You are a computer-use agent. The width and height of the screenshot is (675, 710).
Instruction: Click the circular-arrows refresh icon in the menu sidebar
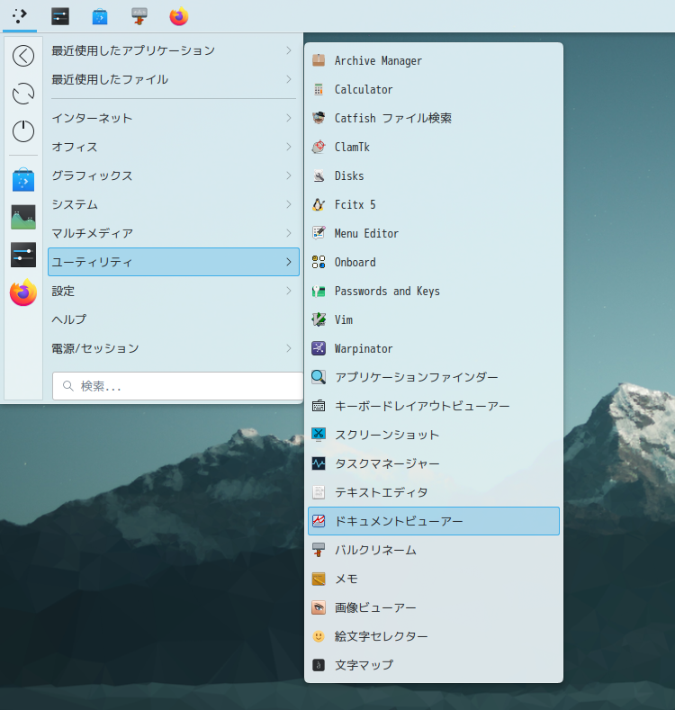(23, 94)
